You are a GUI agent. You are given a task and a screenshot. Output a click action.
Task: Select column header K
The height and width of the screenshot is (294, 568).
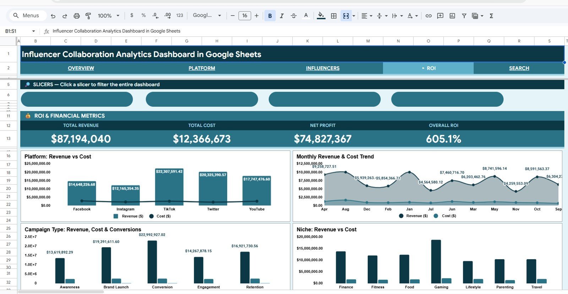pos(307,41)
